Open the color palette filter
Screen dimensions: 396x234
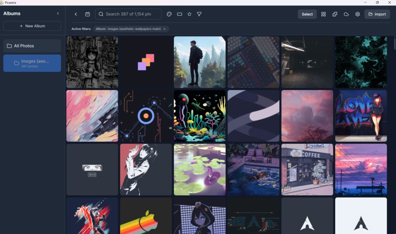point(169,14)
